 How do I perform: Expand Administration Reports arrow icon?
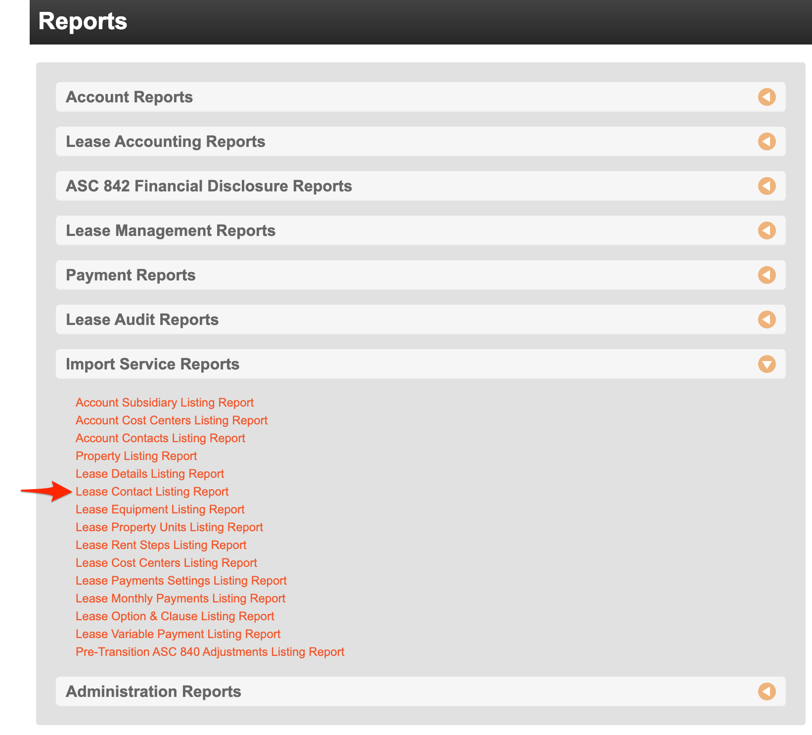[767, 691]
